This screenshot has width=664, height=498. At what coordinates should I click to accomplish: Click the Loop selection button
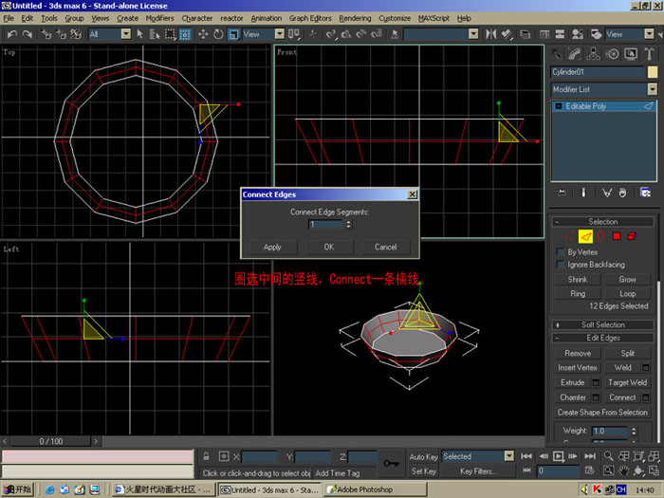[x=627, y=294]
